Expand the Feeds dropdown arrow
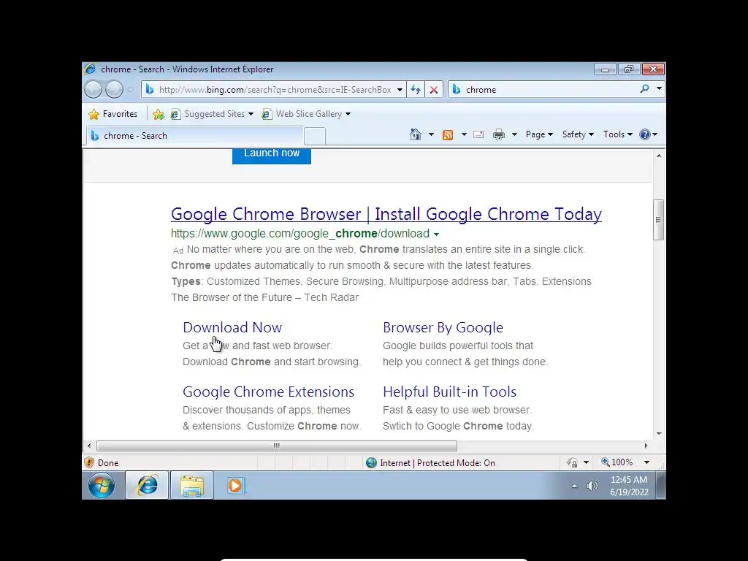Screen dimensions: 748x561 464,134
